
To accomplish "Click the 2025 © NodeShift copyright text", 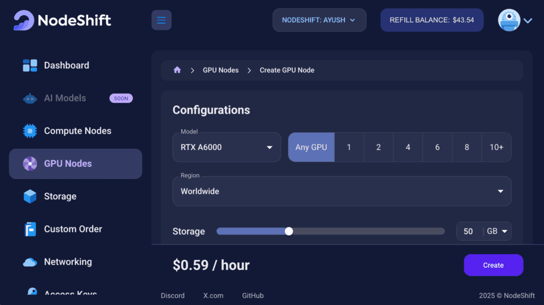I will coord(507,295).
